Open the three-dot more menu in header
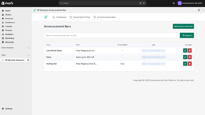The height and width of the screenshot is (115, 205). 203,10
